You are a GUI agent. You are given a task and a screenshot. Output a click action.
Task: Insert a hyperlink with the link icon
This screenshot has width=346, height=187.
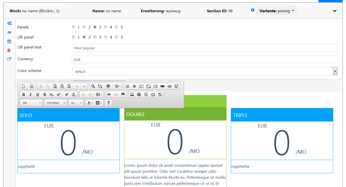pyautogui.click(x=109, y=94)
